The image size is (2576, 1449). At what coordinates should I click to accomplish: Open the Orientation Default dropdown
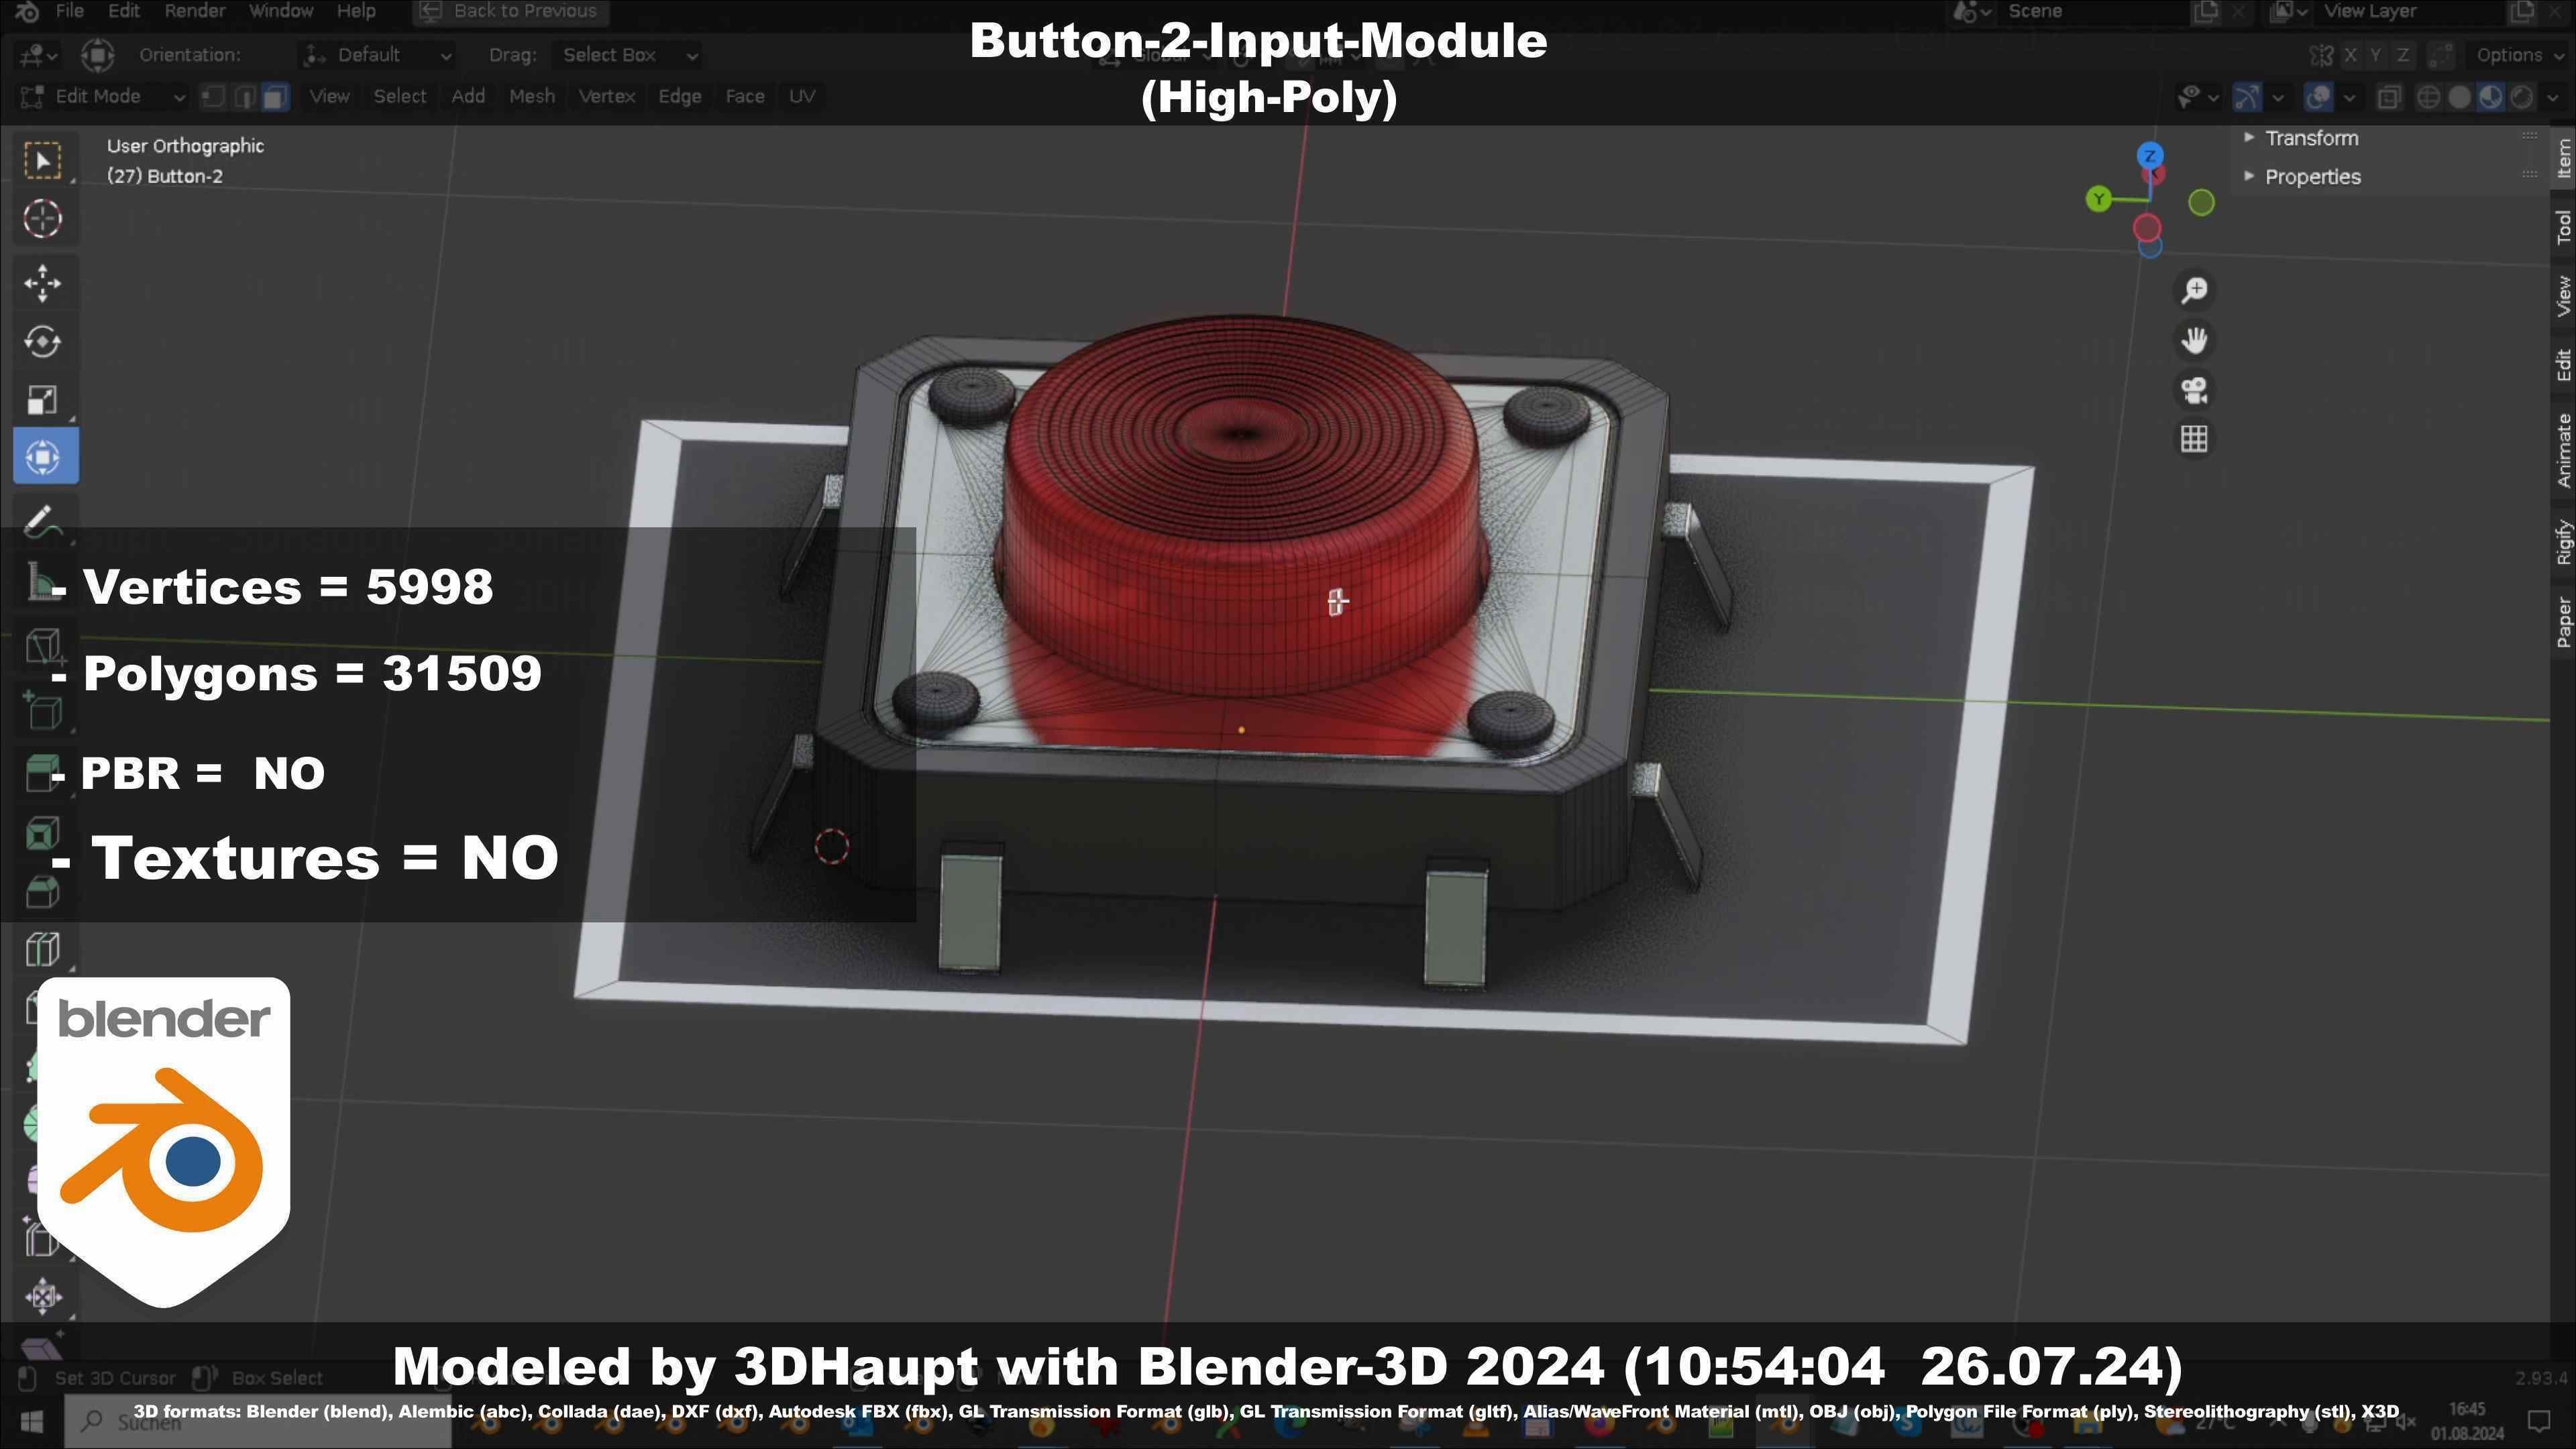coord(377,55)
